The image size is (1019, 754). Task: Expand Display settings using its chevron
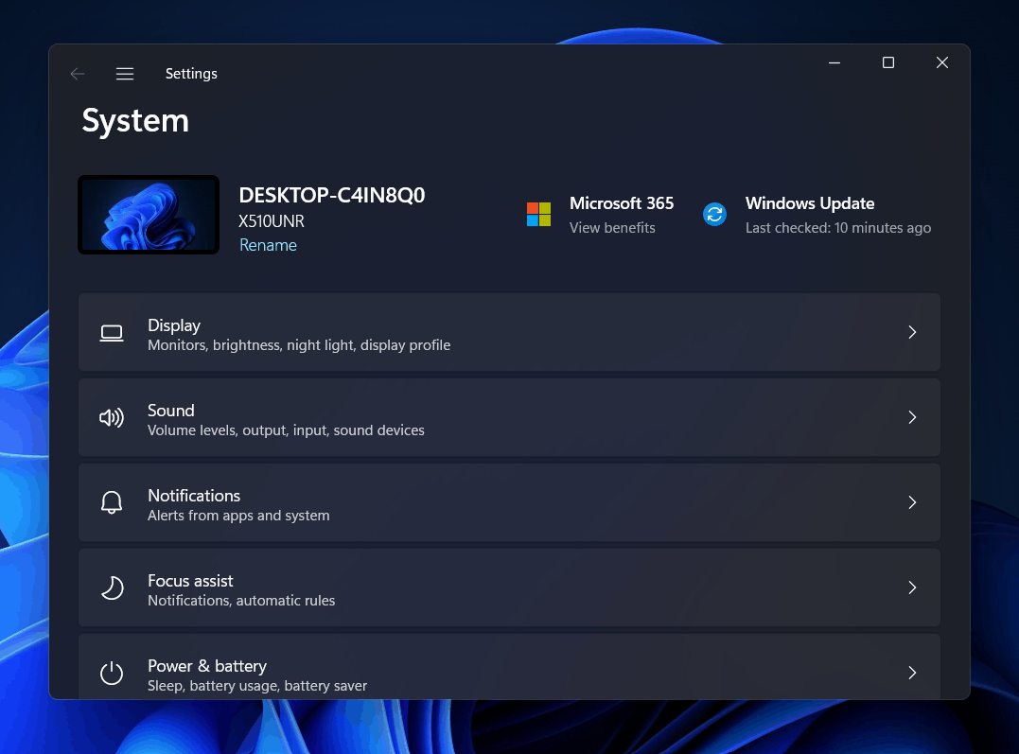pos(912,332)
